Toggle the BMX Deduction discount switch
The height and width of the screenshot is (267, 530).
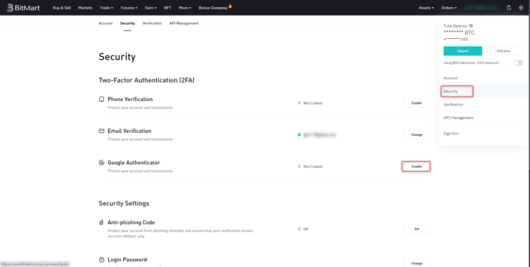pos(518,62)
